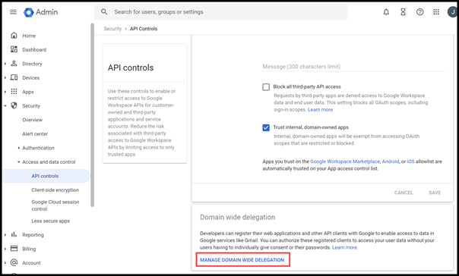Click the Google Admin logo
Screen dimensions: 459x276
point(41,12)
